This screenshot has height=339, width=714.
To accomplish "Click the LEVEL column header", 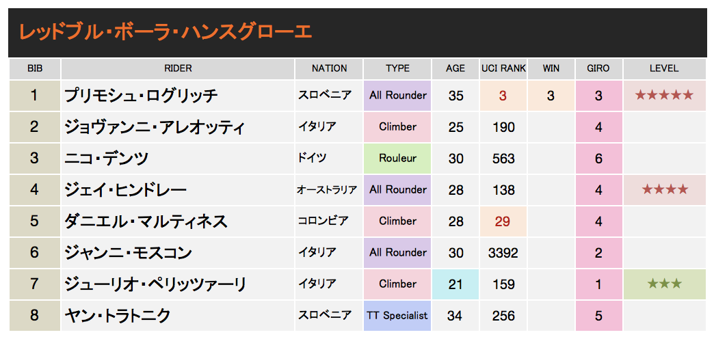I will pyautogui.click(x=664, y=69).
